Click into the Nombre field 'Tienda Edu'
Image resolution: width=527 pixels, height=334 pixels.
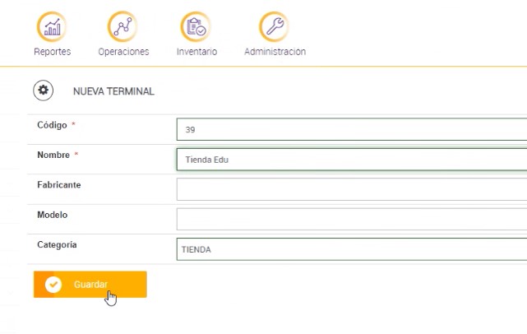click(351, 160)
